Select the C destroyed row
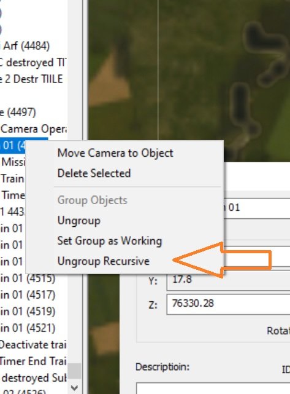 (34, 63)
